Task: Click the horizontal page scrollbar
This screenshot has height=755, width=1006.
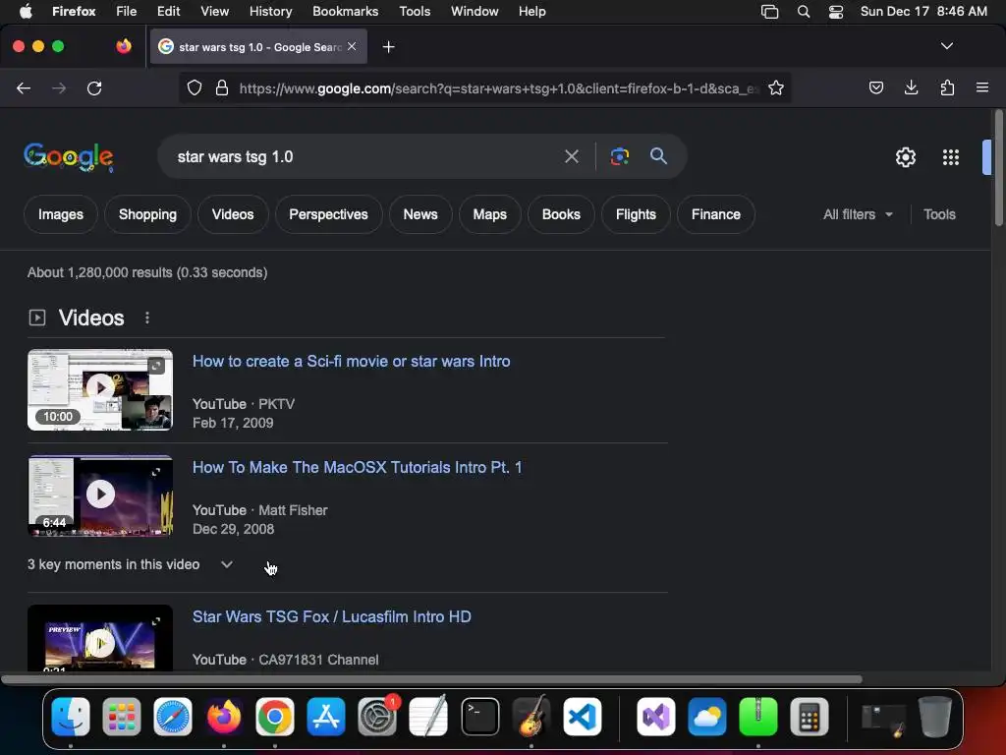Action: [x=431, y=679]
